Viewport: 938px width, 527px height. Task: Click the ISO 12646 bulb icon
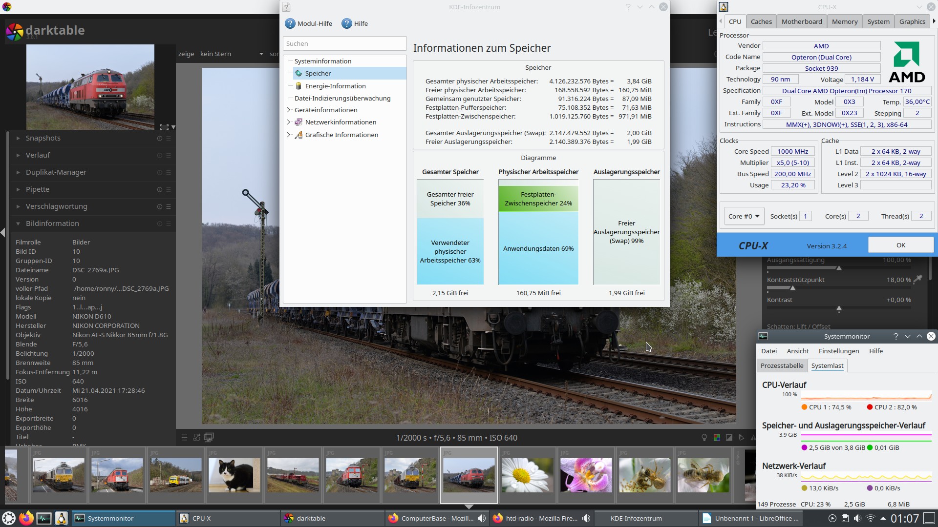click(x=704, y=438)
